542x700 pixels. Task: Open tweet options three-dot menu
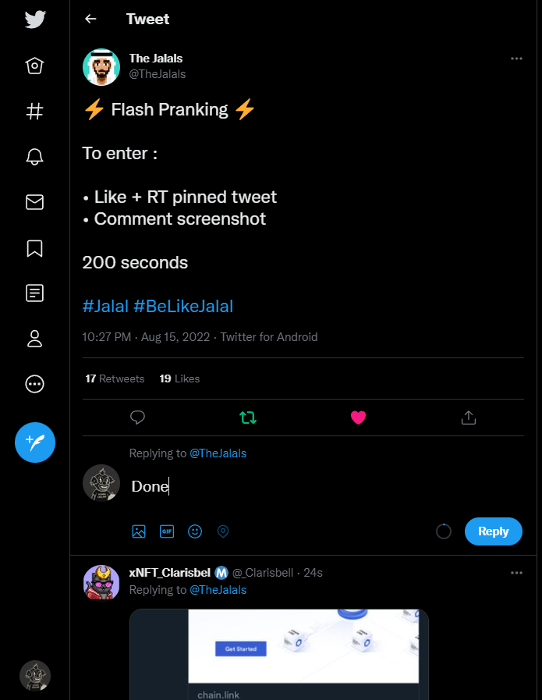coord(516,59)
